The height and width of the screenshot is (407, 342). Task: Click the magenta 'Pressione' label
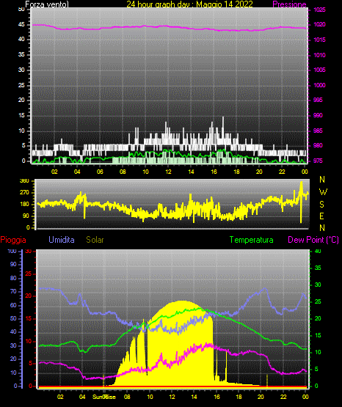[289, 4]
